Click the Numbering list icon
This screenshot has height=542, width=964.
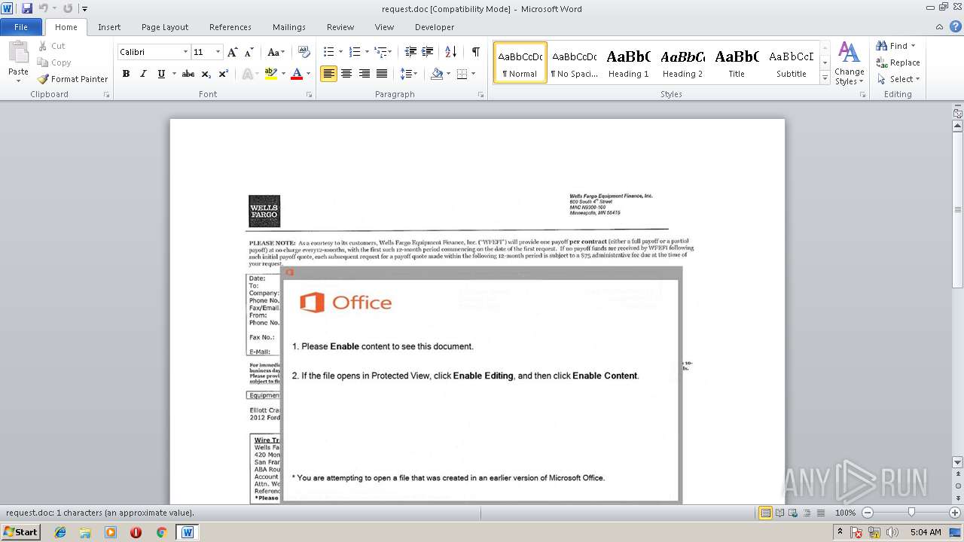click(x=355, y=52)
